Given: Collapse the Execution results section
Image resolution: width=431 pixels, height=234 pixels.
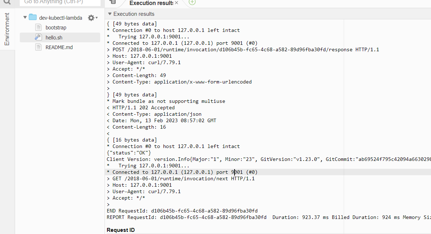Looking at the screenshot, I should click(110, 14).
